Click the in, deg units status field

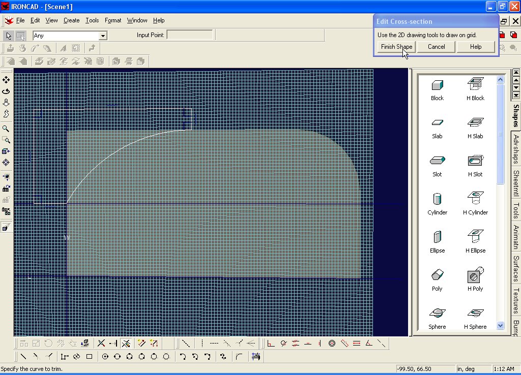point(473,369)
